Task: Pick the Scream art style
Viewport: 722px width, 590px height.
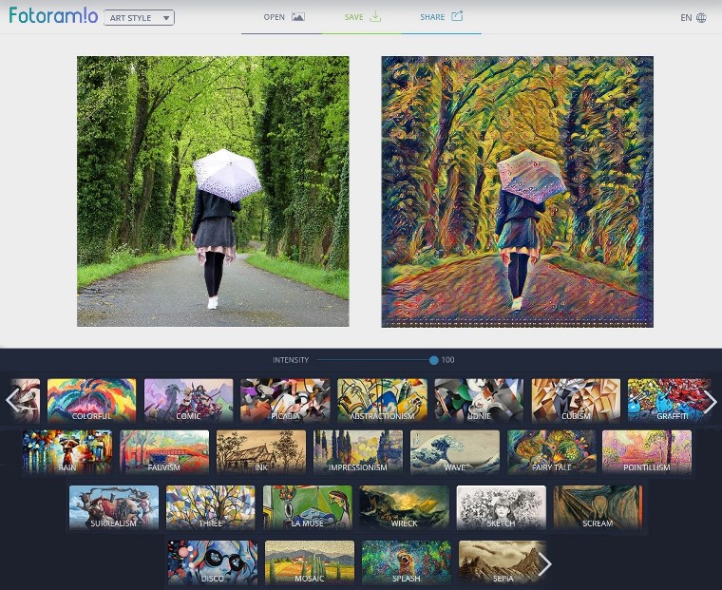Action: pos(598,507)
